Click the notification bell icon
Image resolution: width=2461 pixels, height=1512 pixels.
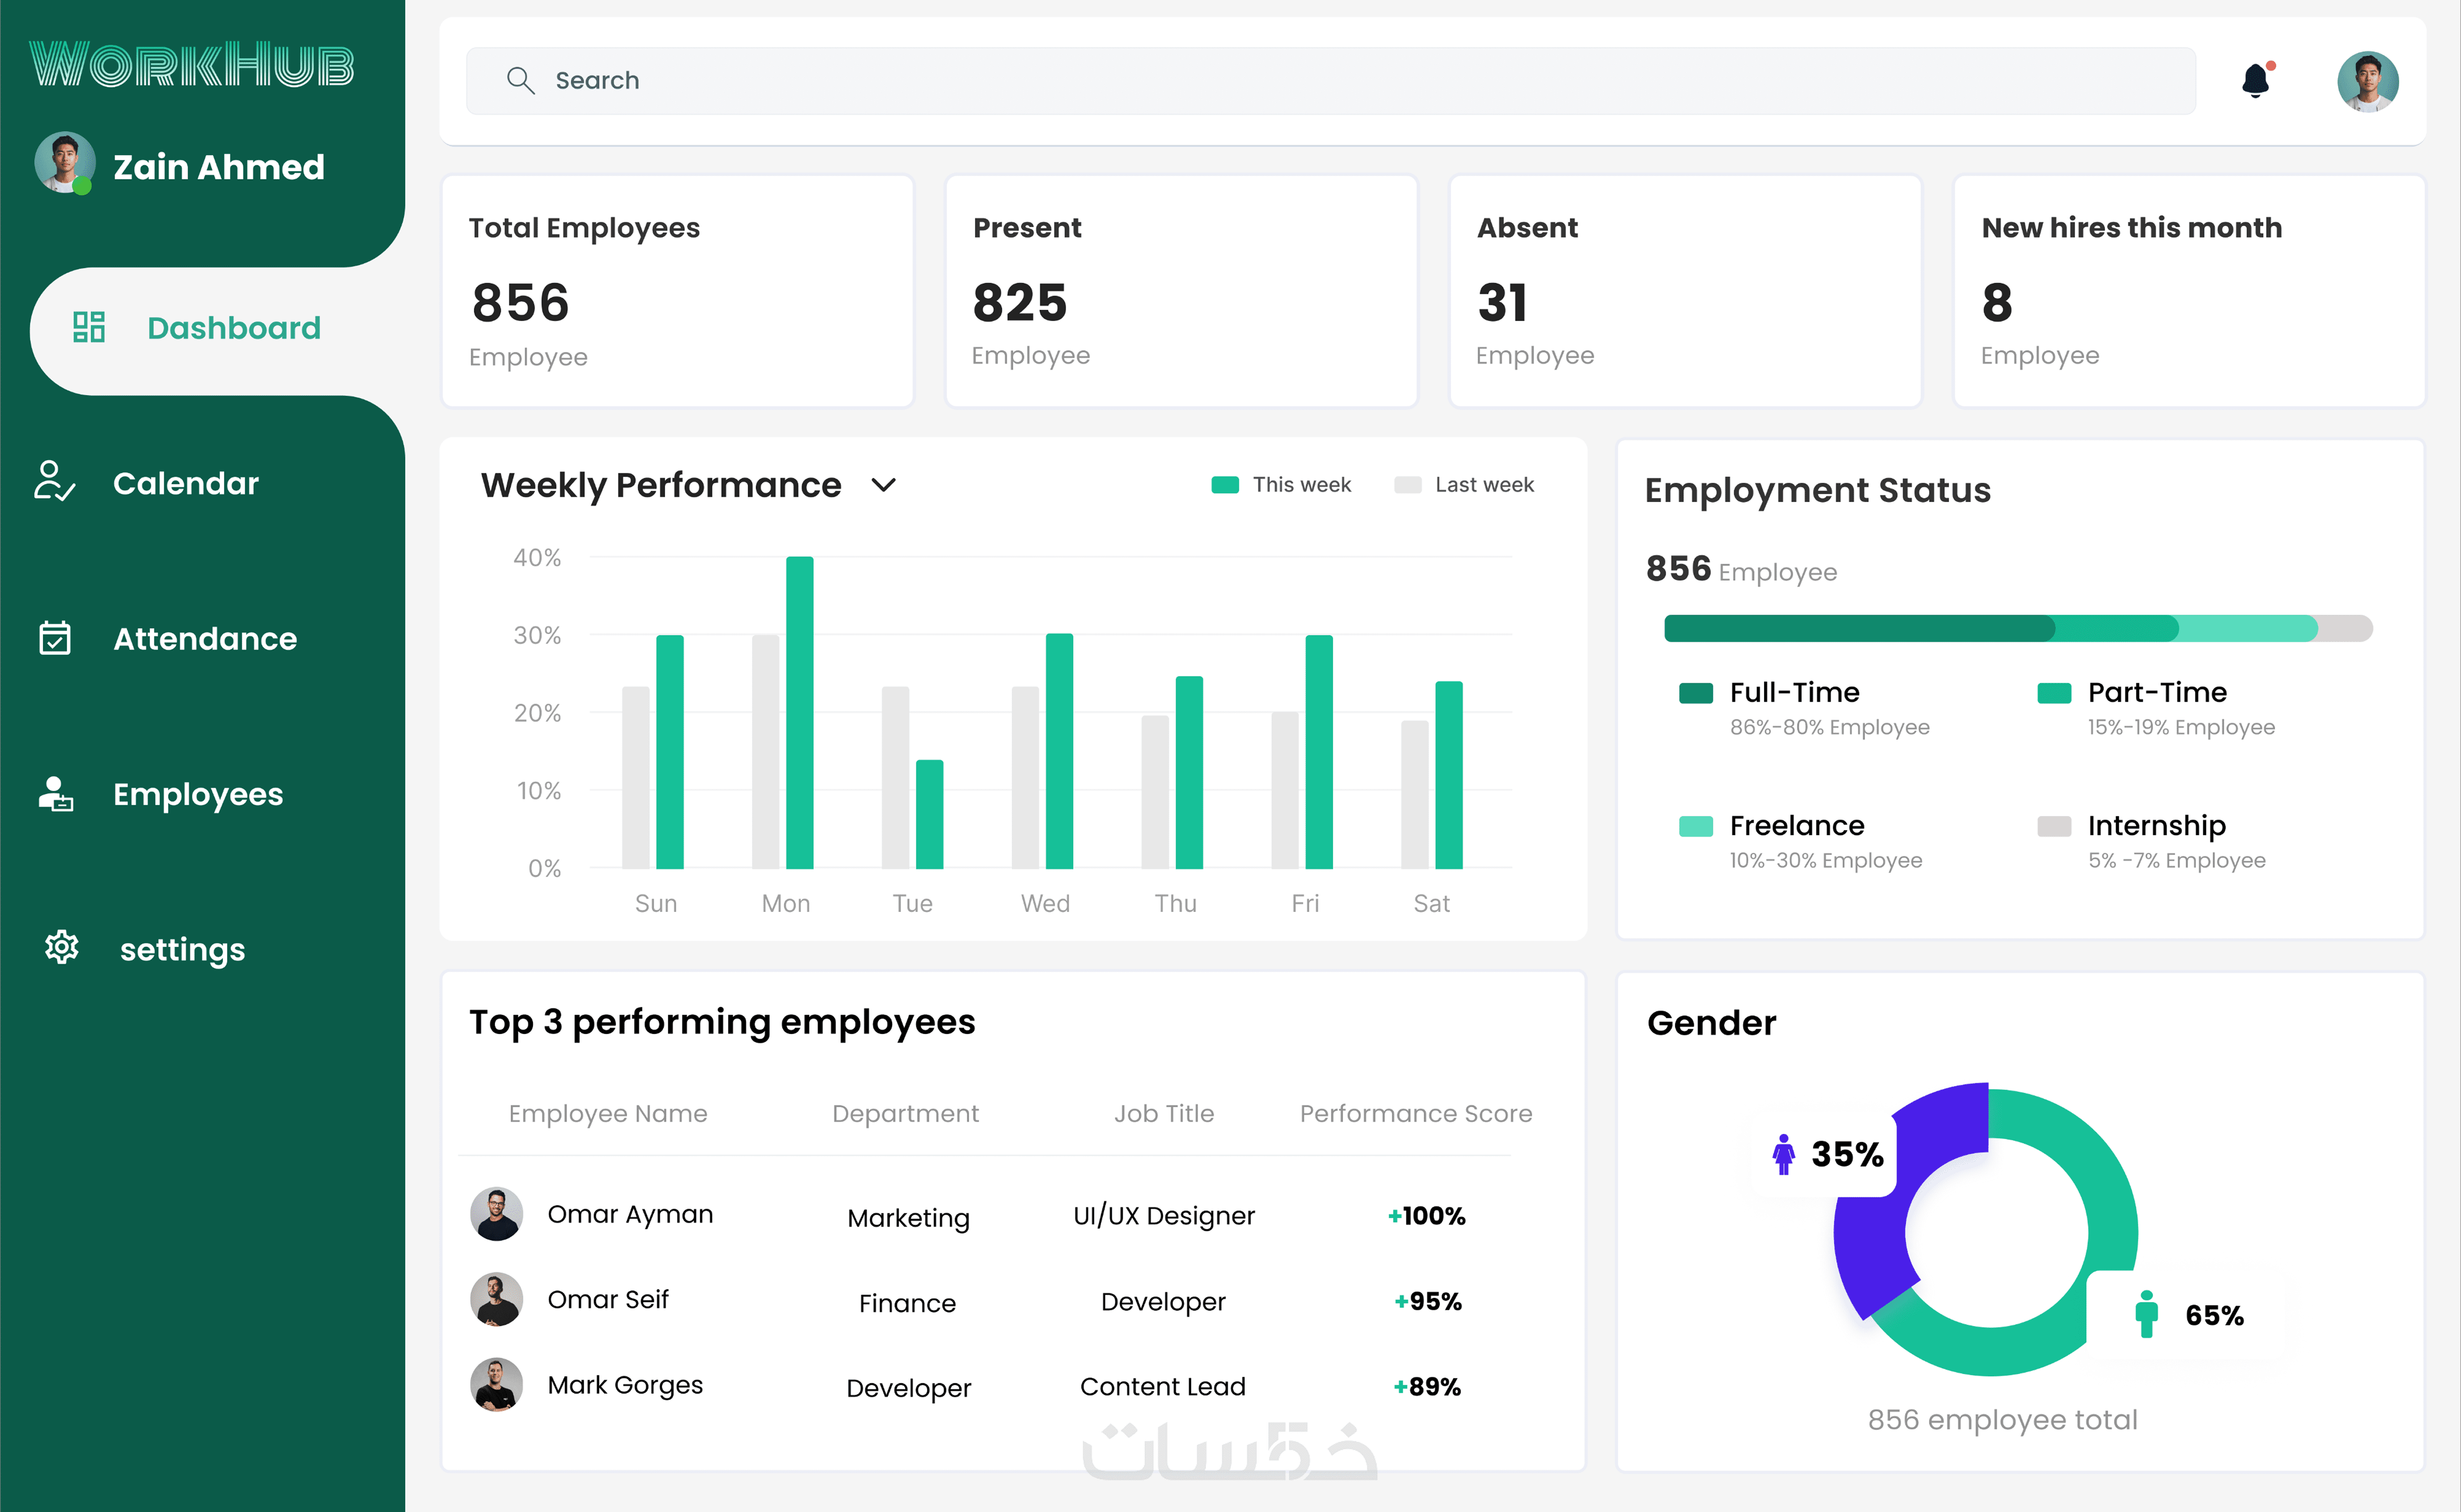(x=2255, y=80)
